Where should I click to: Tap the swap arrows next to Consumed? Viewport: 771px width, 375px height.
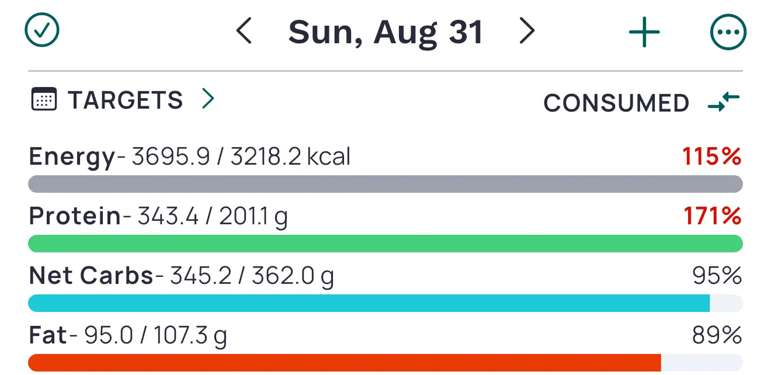(x=724, y=102)
